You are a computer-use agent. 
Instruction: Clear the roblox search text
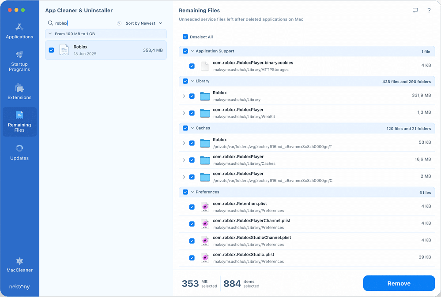[x=119, y=23]
